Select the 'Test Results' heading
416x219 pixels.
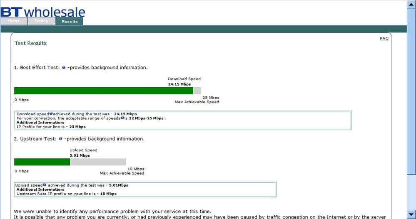[x=30, y=43]
